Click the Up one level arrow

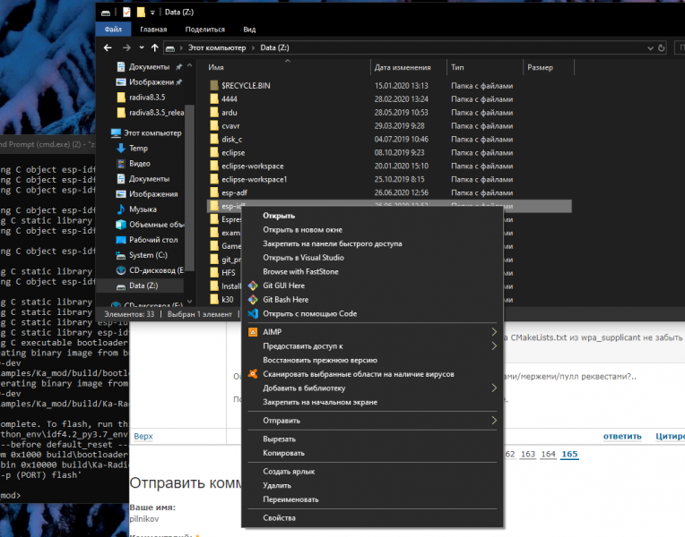(x=155, y=47)
